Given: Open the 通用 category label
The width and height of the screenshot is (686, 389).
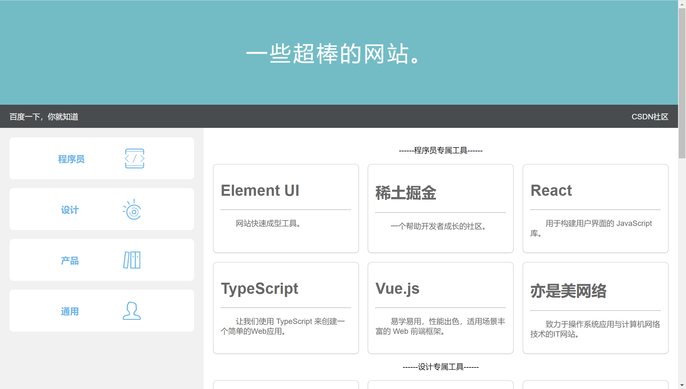Looking at the screenshot, I should tap(70, 311).
